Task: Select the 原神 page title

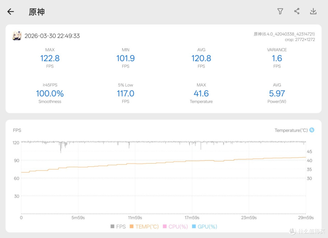Action: click(x=37, y=12)
